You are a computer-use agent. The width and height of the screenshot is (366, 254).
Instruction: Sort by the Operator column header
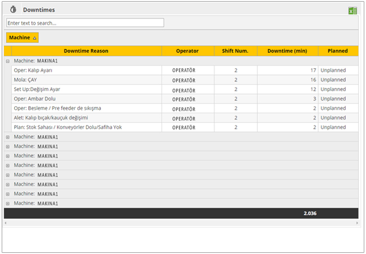(x=187, y=51)
